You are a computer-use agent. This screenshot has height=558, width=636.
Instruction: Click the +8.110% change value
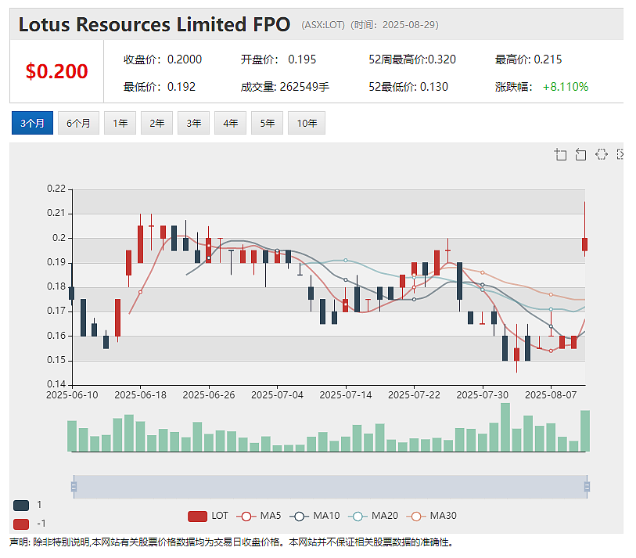[x=566, y=87]
